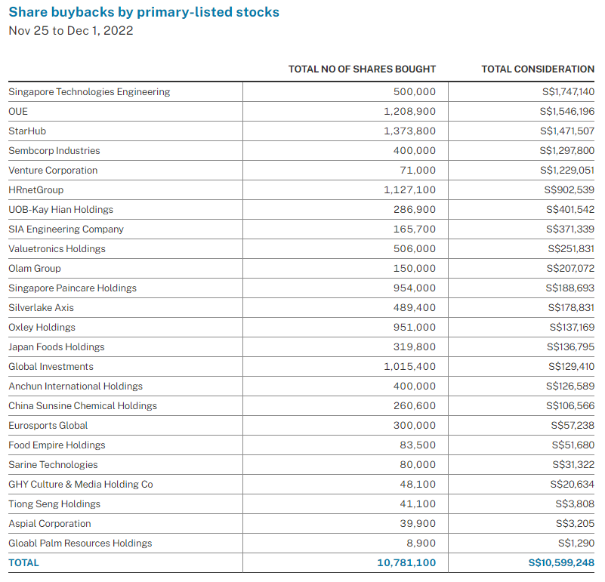Select the 'S$136,795' consideration value
Screen dimensions: 605x582
[570, 347]
